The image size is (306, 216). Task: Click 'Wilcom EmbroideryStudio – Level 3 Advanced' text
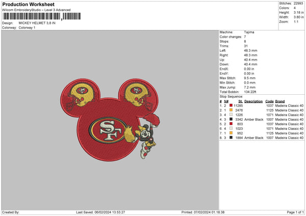(x=36, y=10)
